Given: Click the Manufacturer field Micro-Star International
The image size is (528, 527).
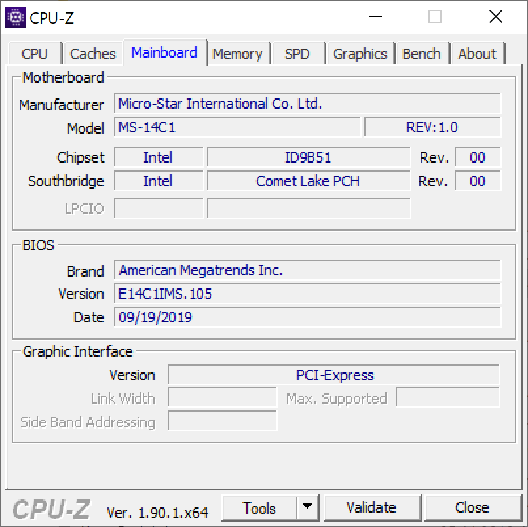Looking at the screenshot, I should coord(307,104).
